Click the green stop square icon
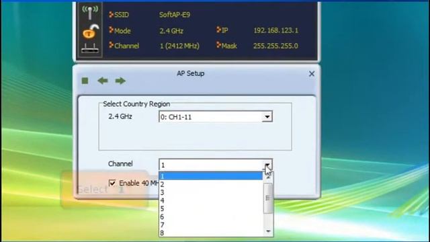This screenshot has height=242, width=430. coord(85,81)
